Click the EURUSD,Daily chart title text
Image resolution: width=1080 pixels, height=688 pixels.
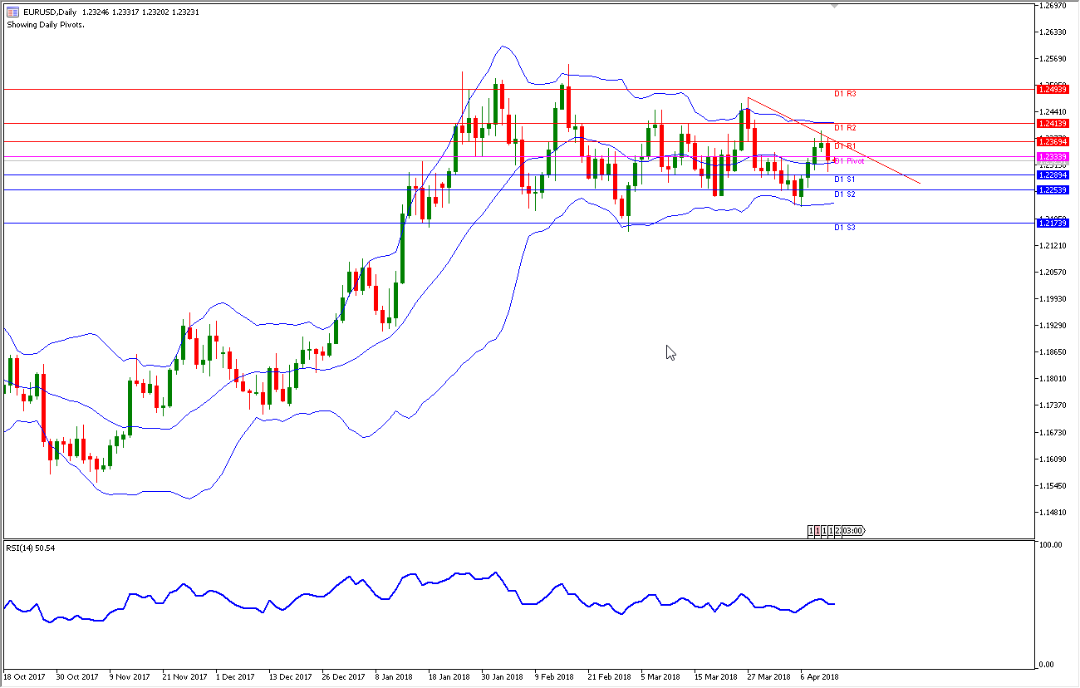click(x=48, y=12)
